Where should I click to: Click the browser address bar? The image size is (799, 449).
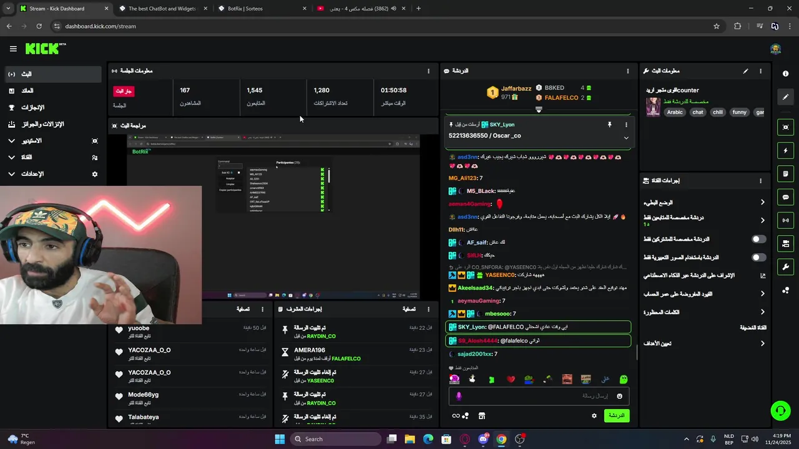tap(382, 26)
